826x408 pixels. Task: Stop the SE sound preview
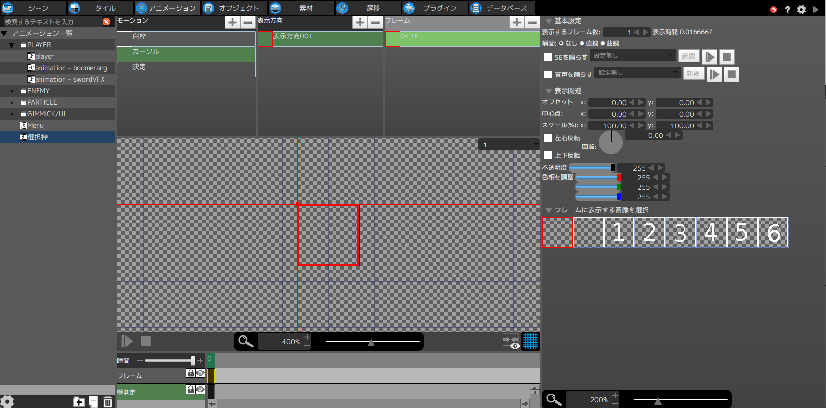[x=727, y=57]
